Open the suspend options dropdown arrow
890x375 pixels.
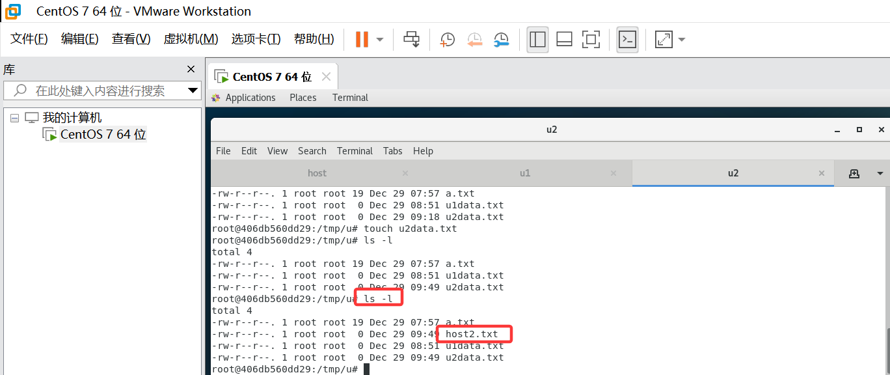coord(379,39)
